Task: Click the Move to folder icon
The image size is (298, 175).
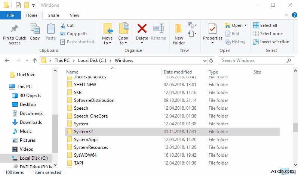Action: 108,28
